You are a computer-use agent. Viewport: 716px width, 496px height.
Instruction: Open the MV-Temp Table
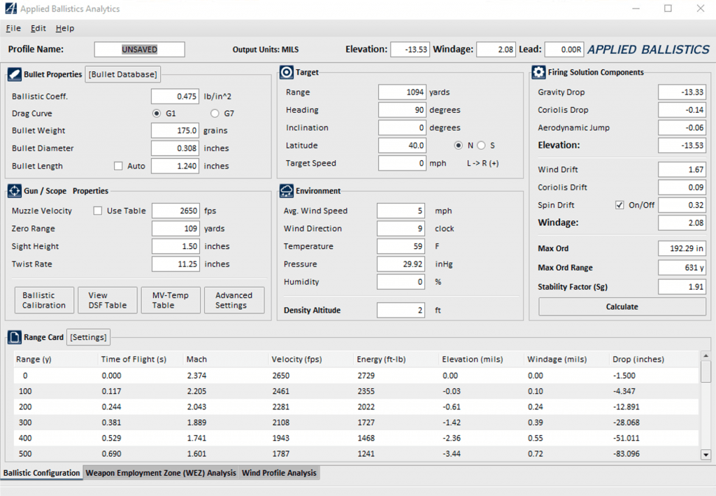tap(171, 300)
